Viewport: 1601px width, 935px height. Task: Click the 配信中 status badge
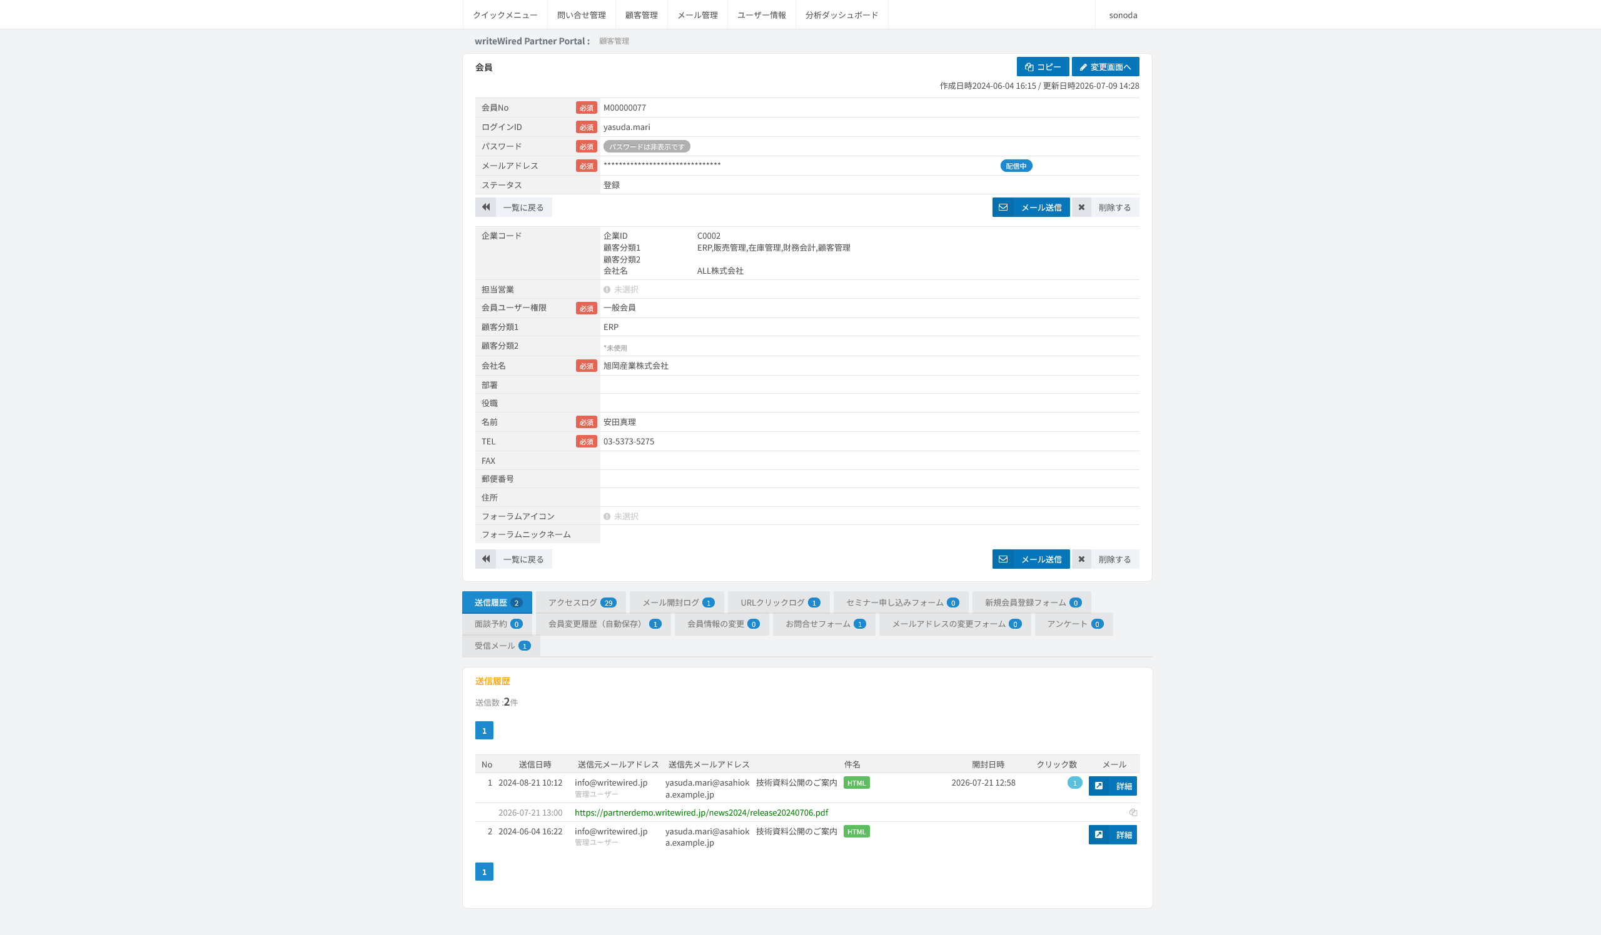coord(1016,166)
